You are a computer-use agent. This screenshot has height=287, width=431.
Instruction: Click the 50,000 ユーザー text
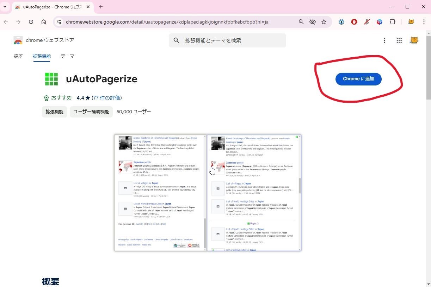pos(134,112)
